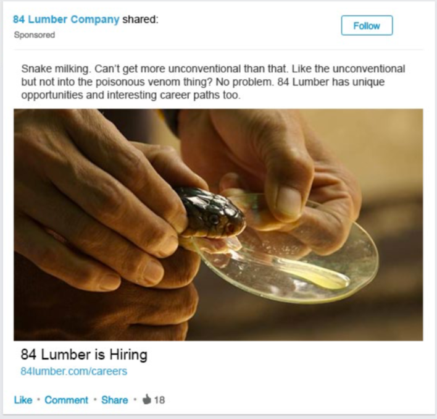
Task: Click the snake's head in the photo
Action: pyautogui.click(x=212, y=213)
